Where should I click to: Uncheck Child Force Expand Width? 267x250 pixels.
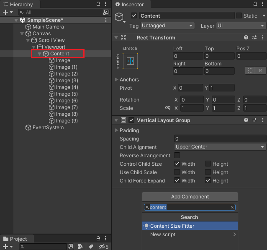177,180
